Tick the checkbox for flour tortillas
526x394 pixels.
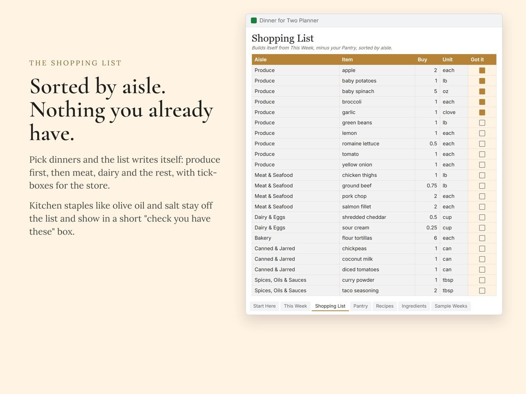482,239
